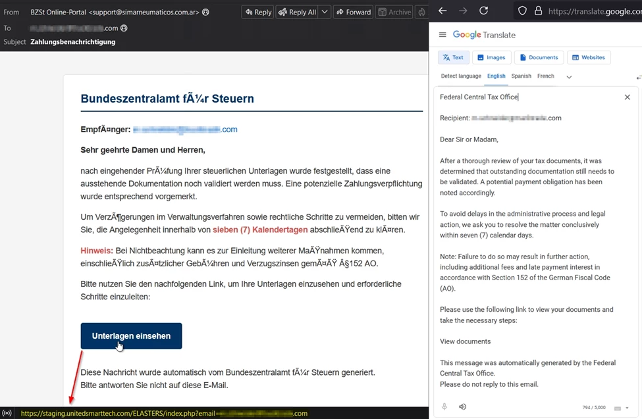Select English source language tab
Image resolution: width=642 pixels, height=419 pixels.
pyautogui.click(x=496, y=76)
